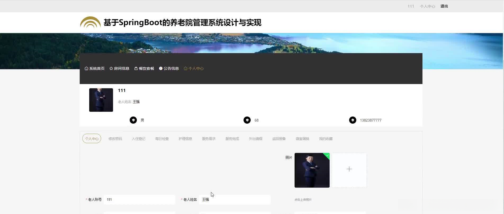Click the gender value 男
Screen dimensions: 504x214
click(x=142, y=120)
